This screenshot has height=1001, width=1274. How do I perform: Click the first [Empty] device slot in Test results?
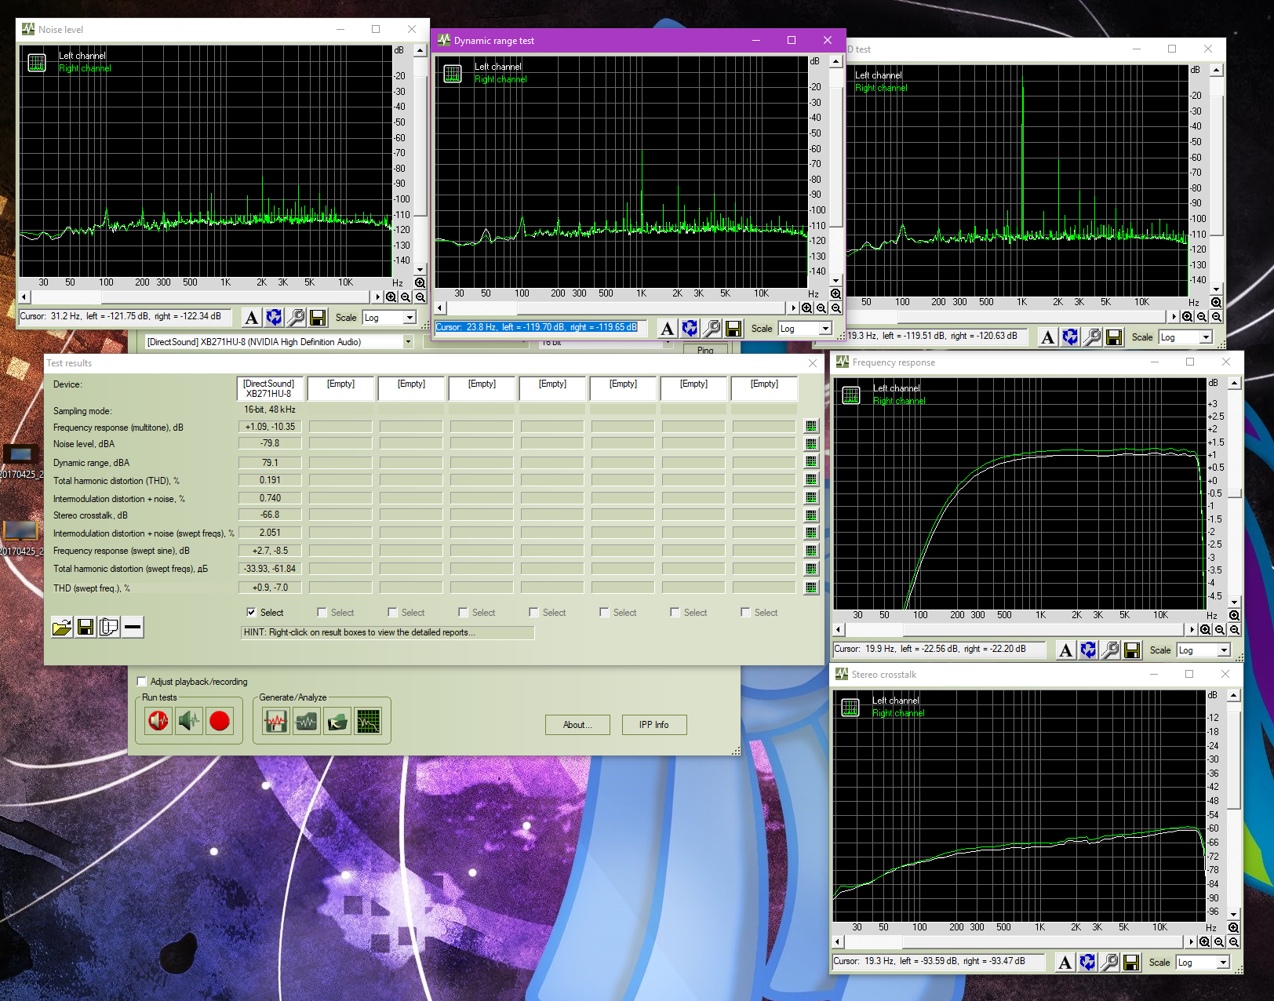[340, 389]
